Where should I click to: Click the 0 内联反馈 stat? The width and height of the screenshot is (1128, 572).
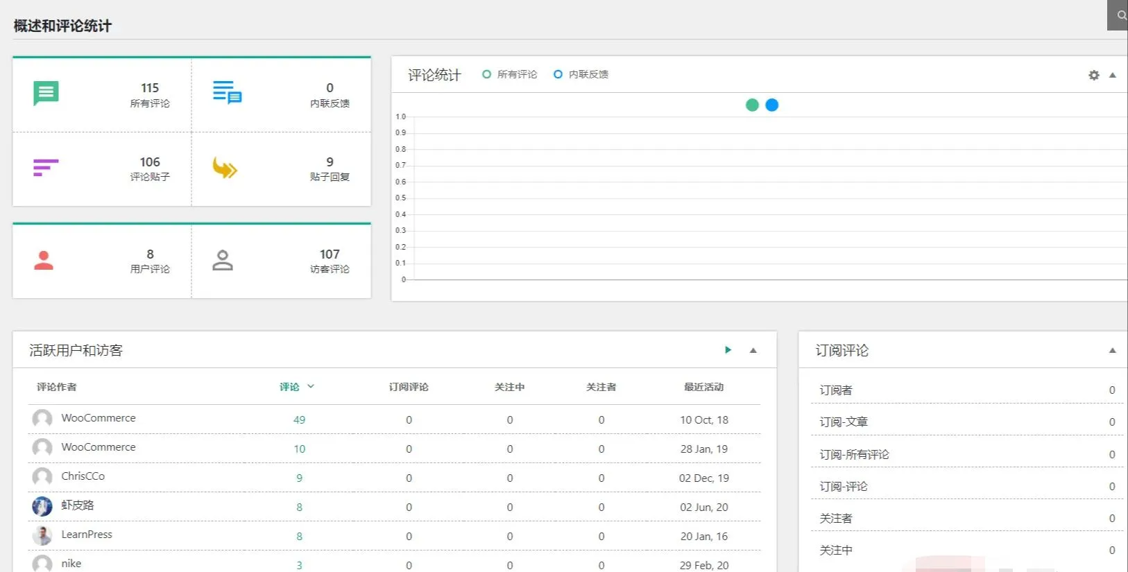pyautogui.click(x=330, y=95)
